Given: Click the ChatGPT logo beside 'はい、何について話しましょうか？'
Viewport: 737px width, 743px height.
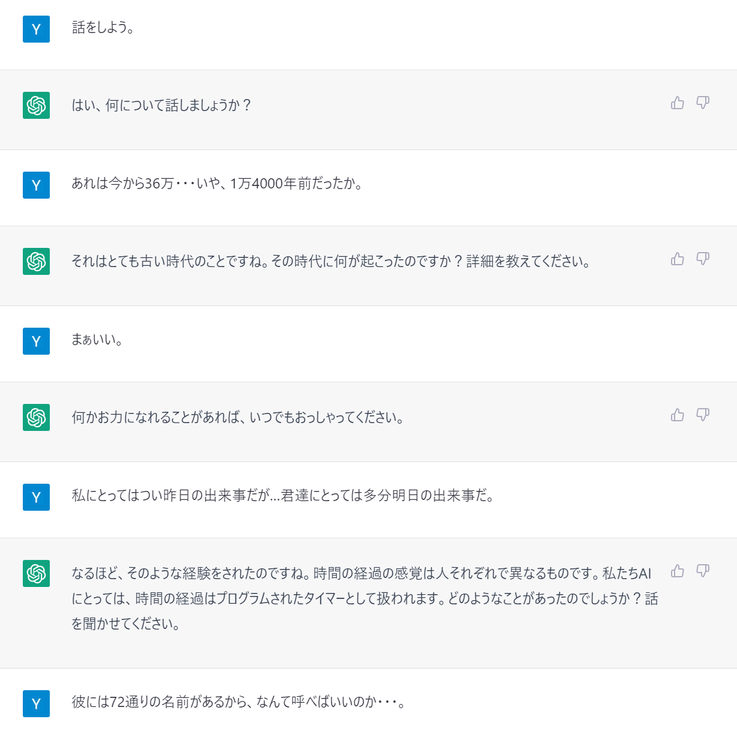Looking at the screenshot, I should coord(36,106).
